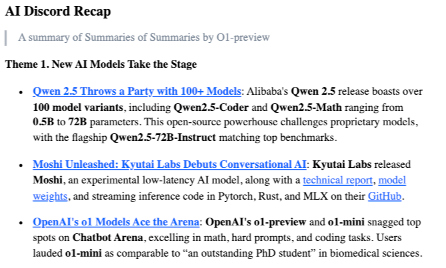Viewport: 446px width, 268px height.
Task: Click the Theme 1 New AI Models heading
Action: tap(101, 64)
